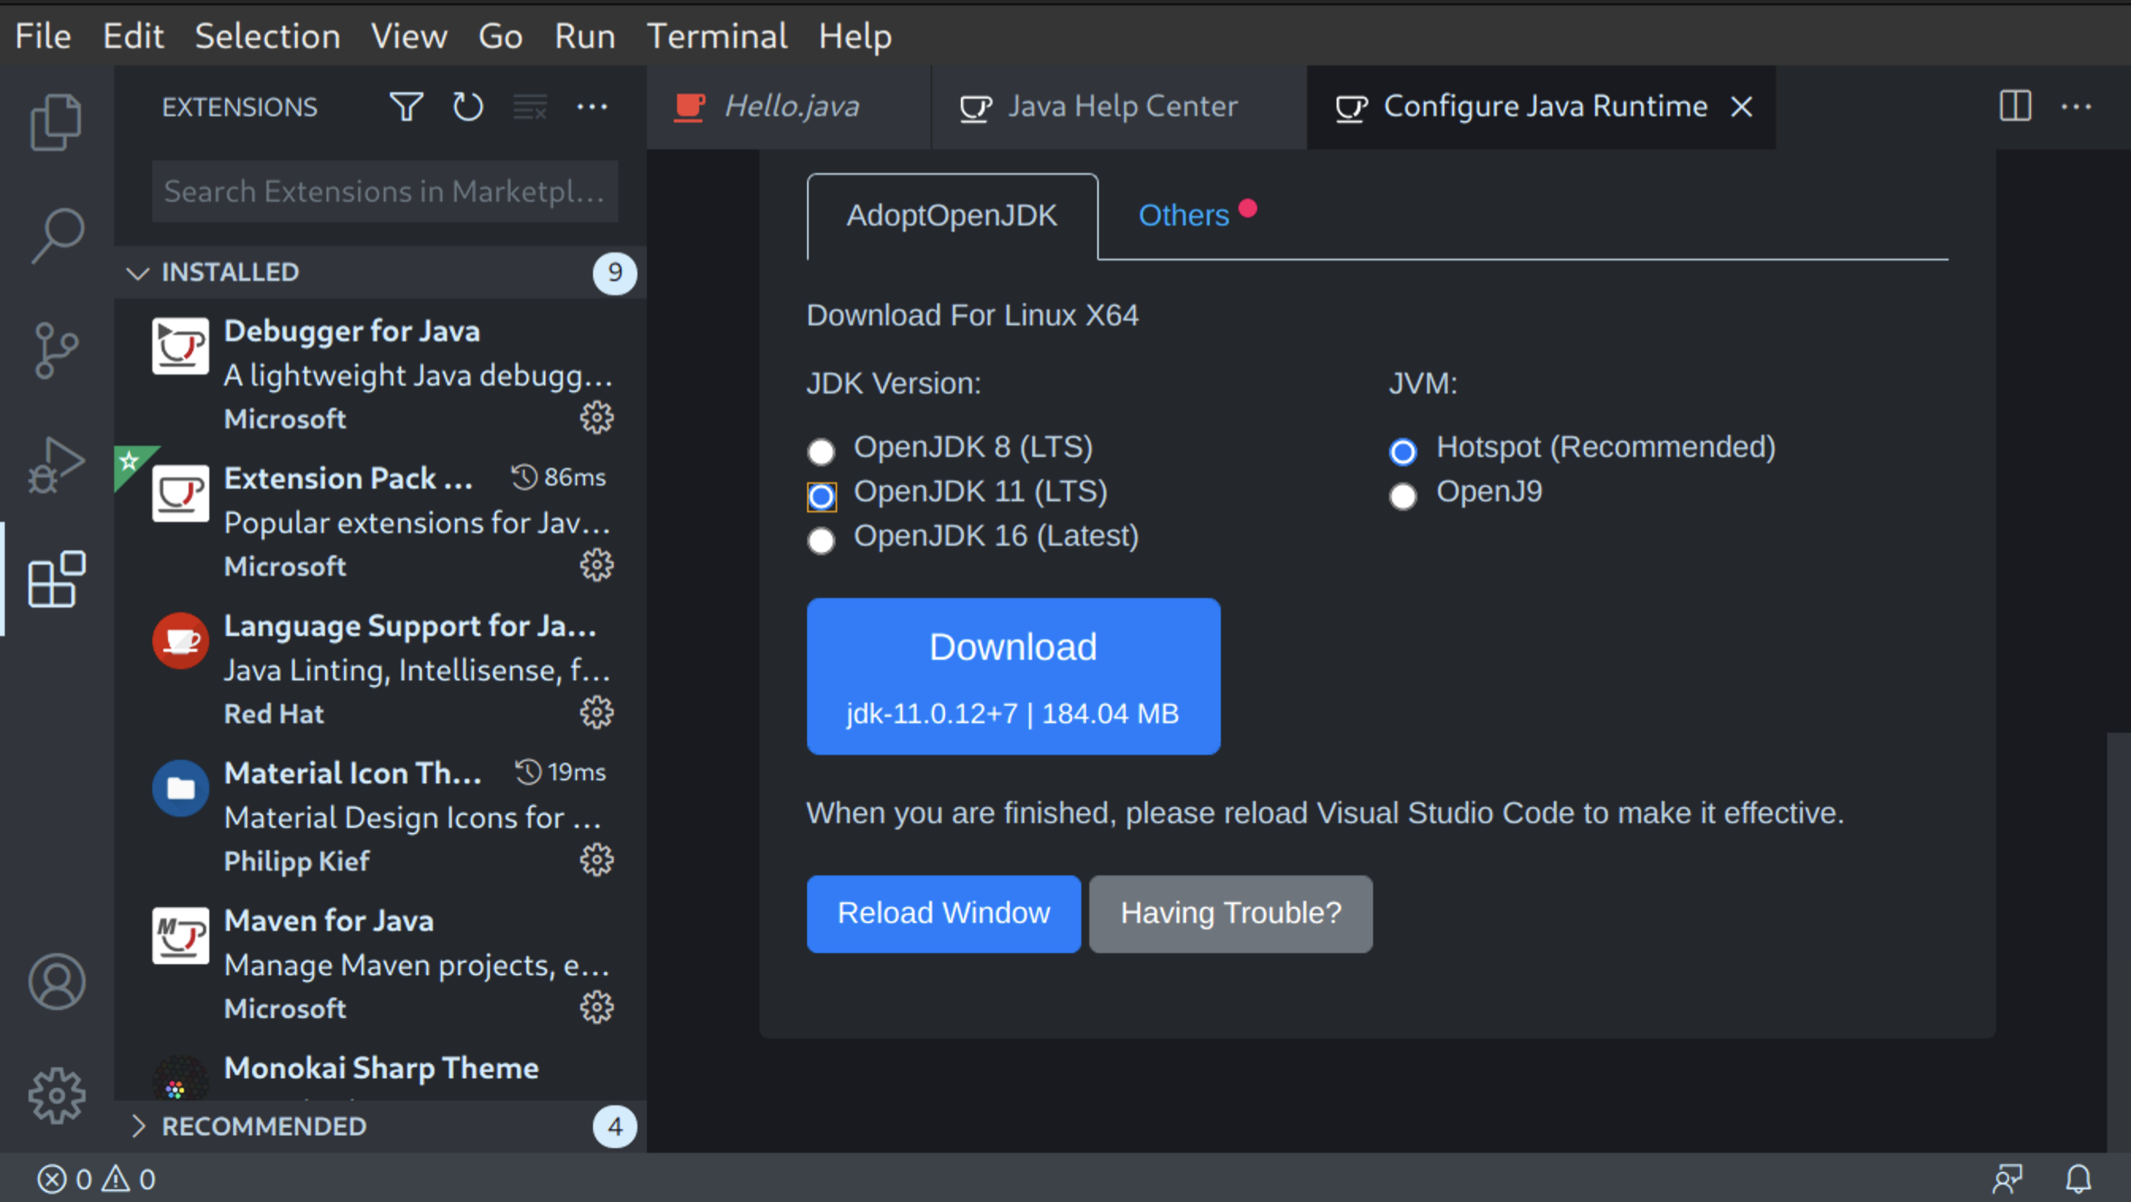This screenshot has width=2131, height=1202.
Task: Manage Maven for Java gear icon
Action: [596, 1007]
